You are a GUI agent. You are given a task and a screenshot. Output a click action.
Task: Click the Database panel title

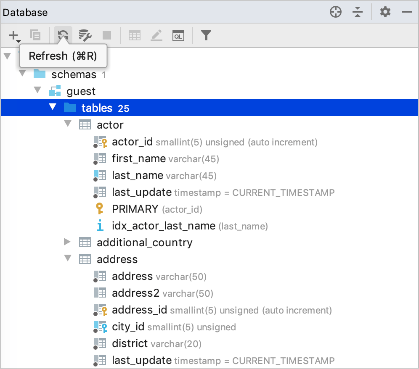coord(25,12)
